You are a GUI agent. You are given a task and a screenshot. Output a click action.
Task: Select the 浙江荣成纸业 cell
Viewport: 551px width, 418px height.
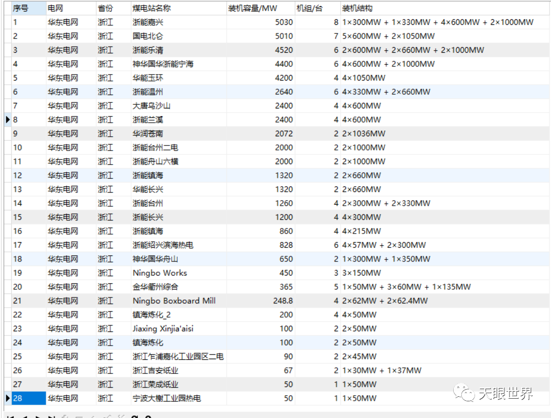178,384
